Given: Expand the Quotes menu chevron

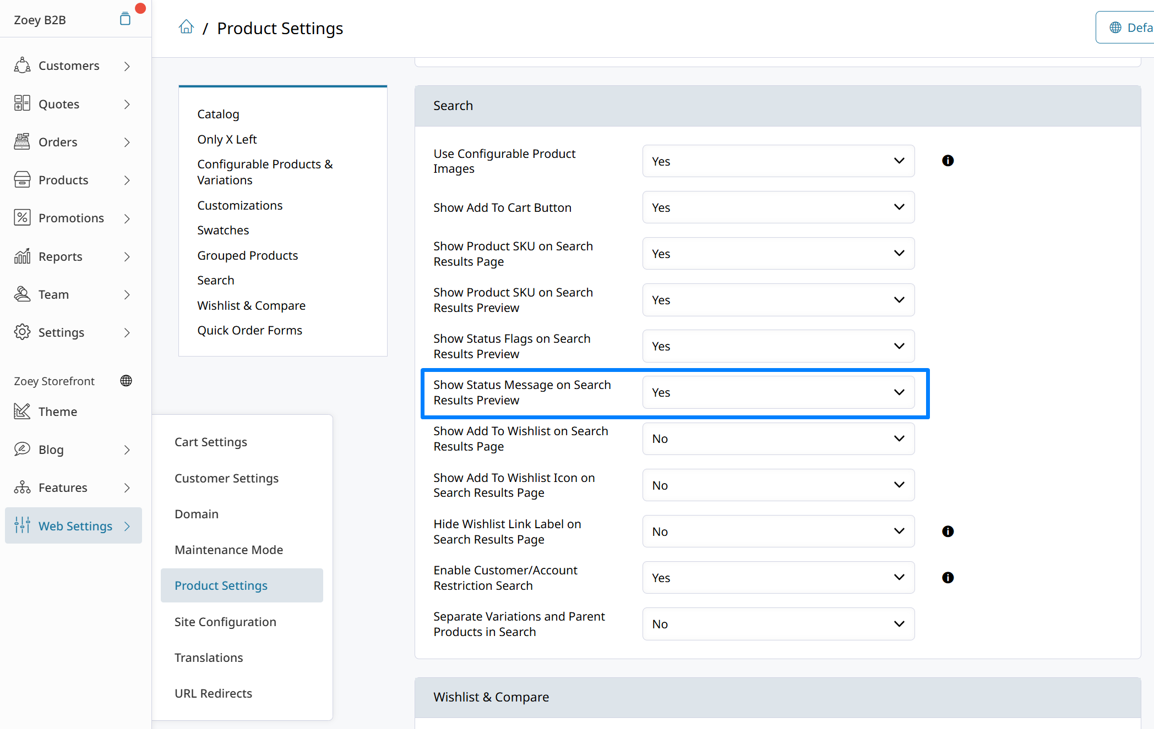Looking at the screenshot, I should click(127, 104).
